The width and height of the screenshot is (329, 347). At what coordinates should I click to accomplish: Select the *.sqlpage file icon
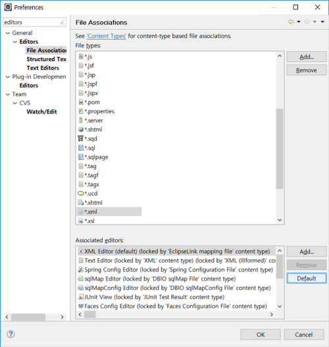pyautogui.click(x=81, y=157)
